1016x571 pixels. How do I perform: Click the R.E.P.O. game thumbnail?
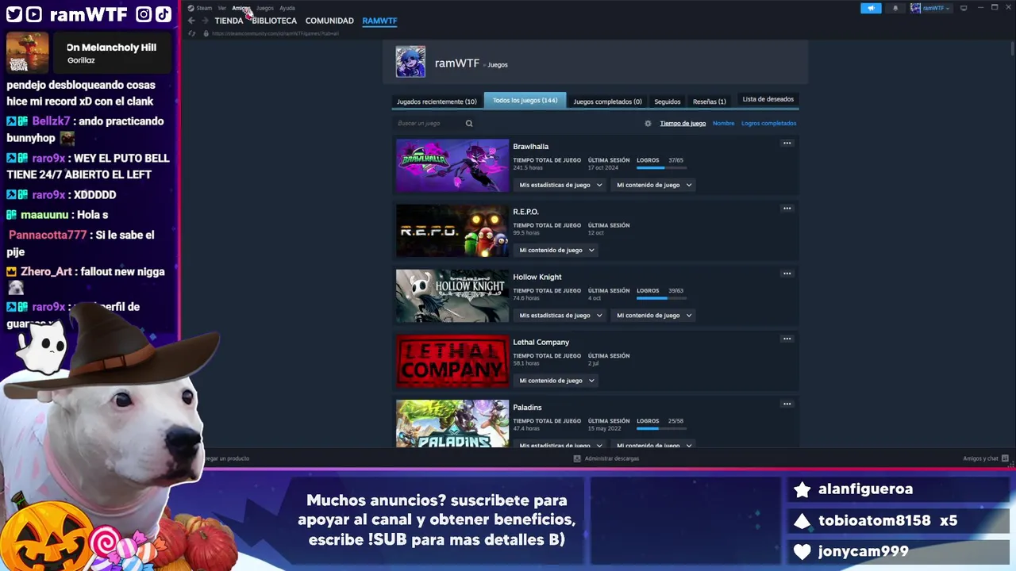point(452,231)
